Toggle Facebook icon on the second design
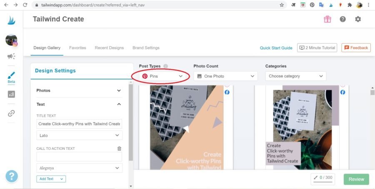 point(342,92)
